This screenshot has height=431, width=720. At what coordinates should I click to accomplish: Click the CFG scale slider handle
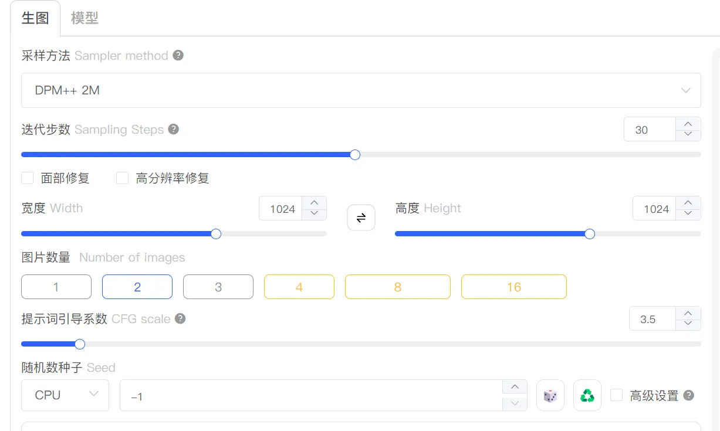80,344
